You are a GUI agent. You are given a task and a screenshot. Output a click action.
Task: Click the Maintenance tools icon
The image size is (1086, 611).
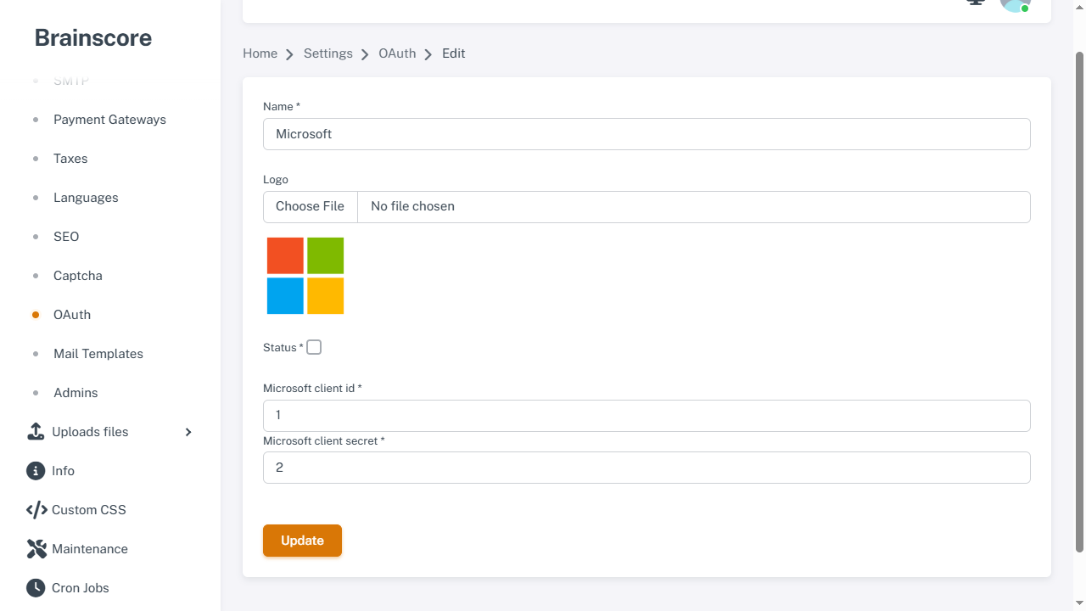pos(36,549)
